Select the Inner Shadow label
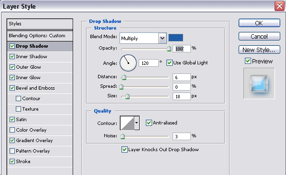 pyautogui.click(x=32, y=57)
